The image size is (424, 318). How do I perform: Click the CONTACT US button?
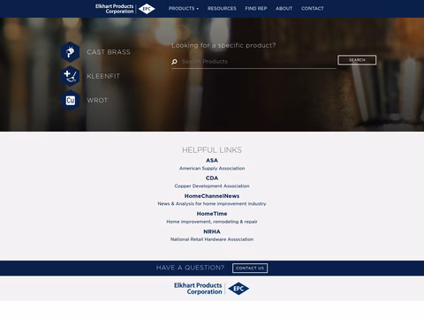point(250,268)
